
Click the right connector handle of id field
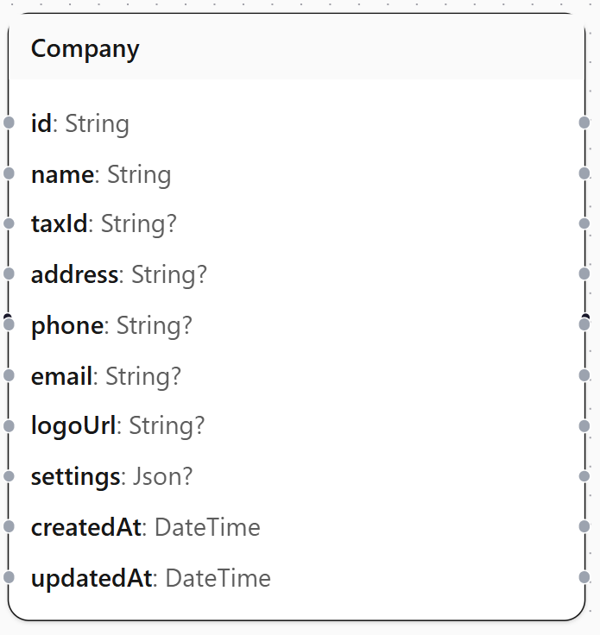pos(584,123)
